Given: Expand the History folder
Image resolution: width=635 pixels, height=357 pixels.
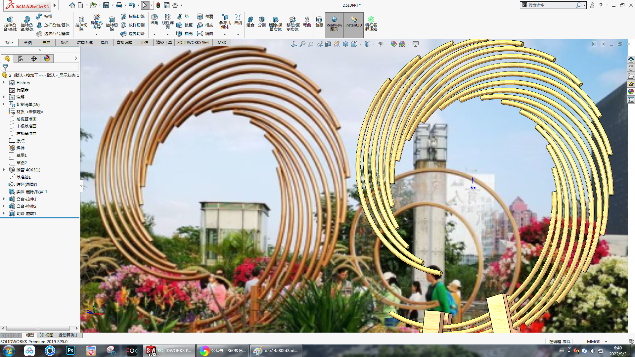Looking at the screenshot, I should (4, 82).
